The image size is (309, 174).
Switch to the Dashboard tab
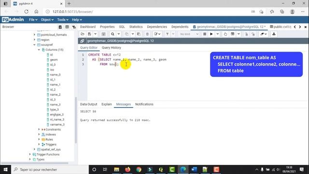coord(88,27)
